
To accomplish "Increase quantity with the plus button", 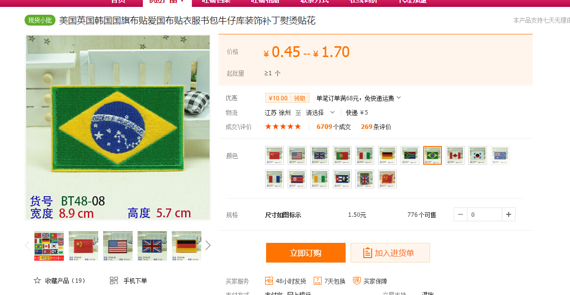I will click(x=509, y=214).
